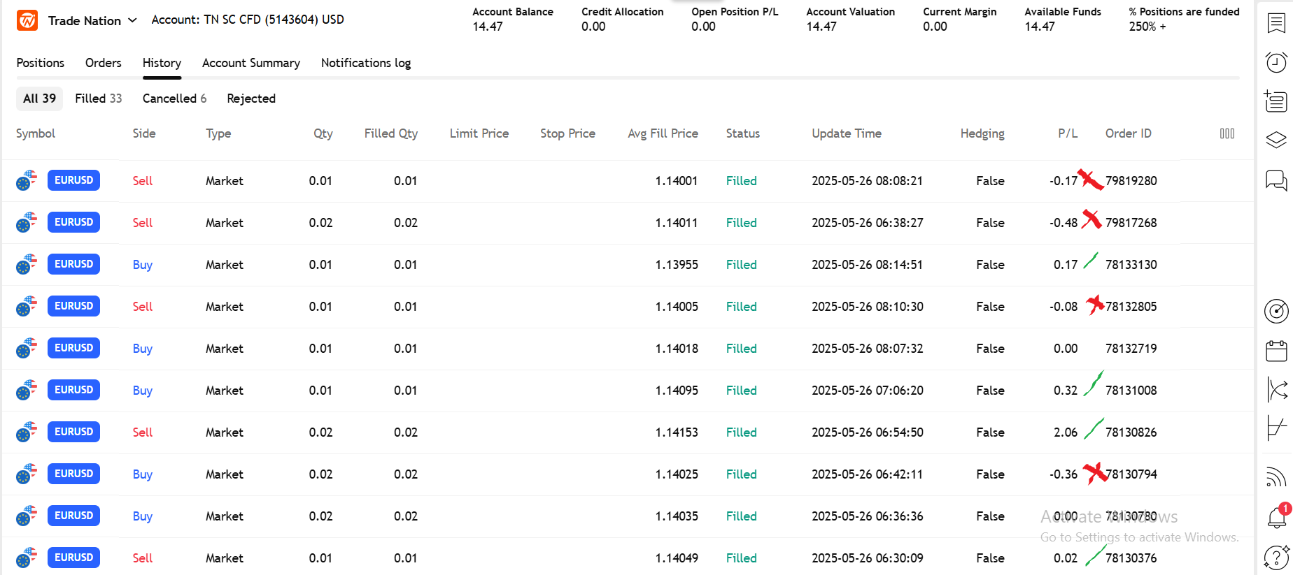Open the table column settings icon
The image size is (1293, 575).
(x=1227, y=133)
